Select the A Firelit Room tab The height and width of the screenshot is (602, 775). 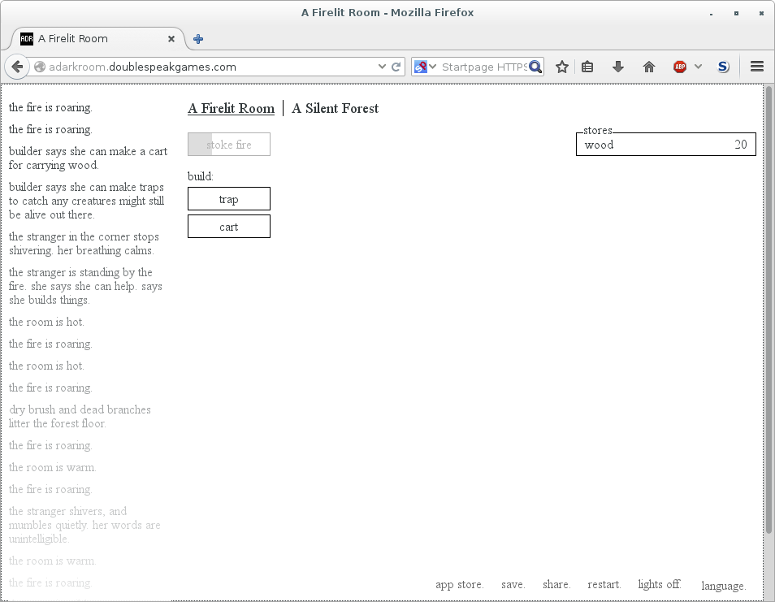231,109
